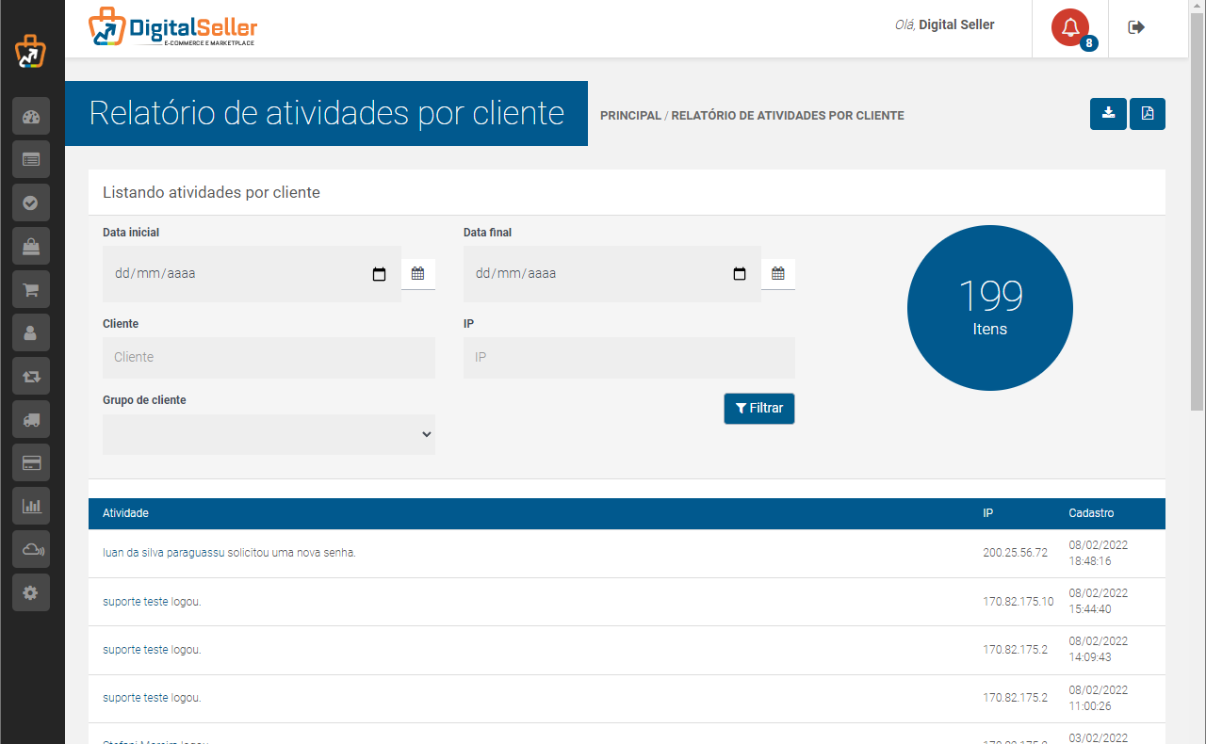Open the bar chart reports sidebar icon
1206x744 pixels.
click(x=31, y=506)
